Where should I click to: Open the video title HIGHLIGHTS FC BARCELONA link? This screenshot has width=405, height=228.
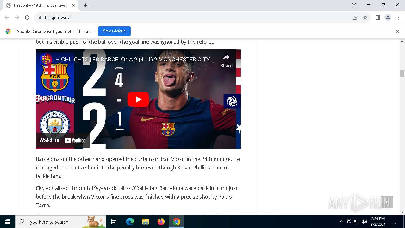135,60
